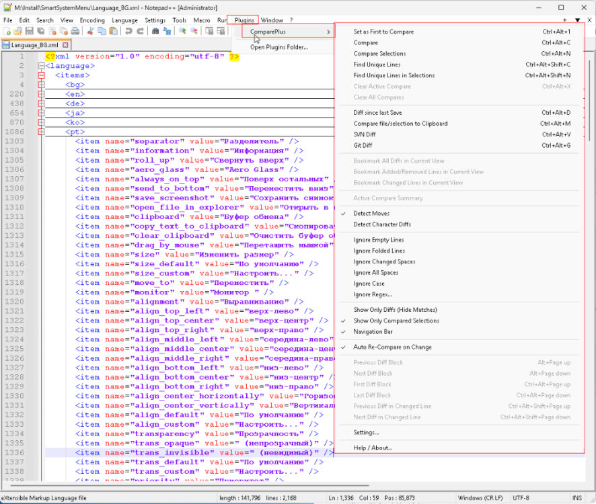Screen dimensions: 596x504
Task: Click the editor horizontal scrollbar
Action: tap(189, 485)
